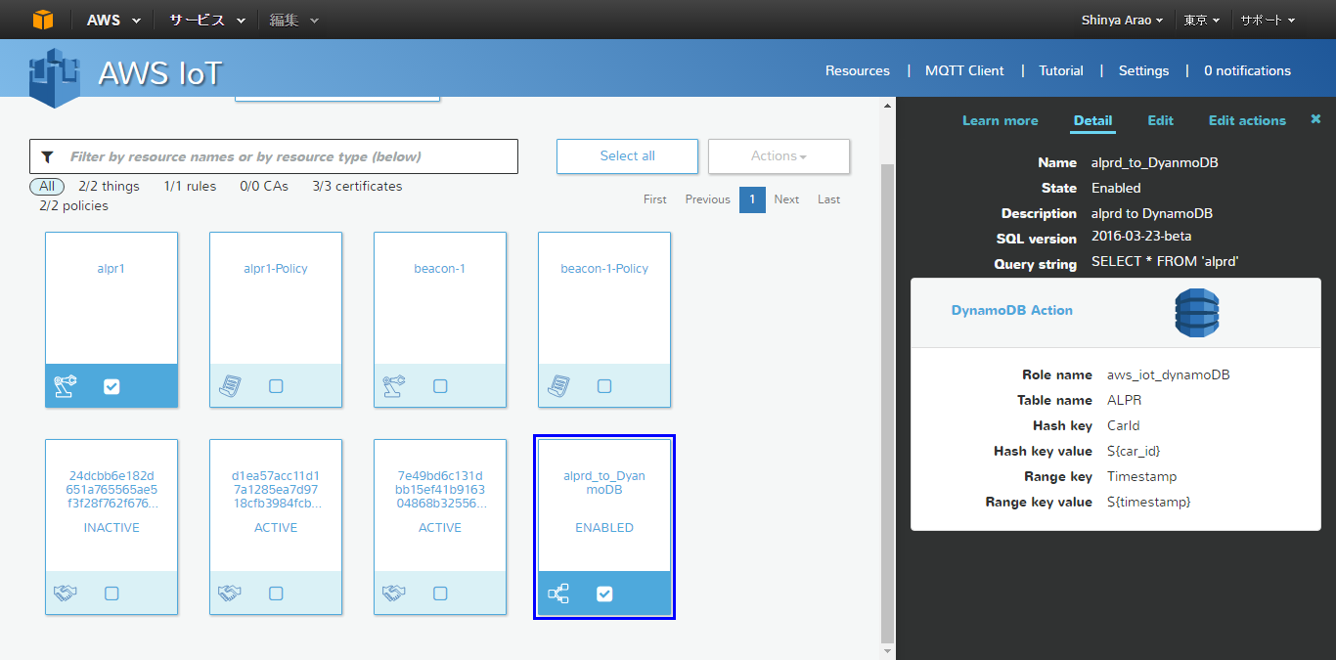Screen dimensions: 1336x660
Task: Go to Next page
Action: tap(786, 199)
